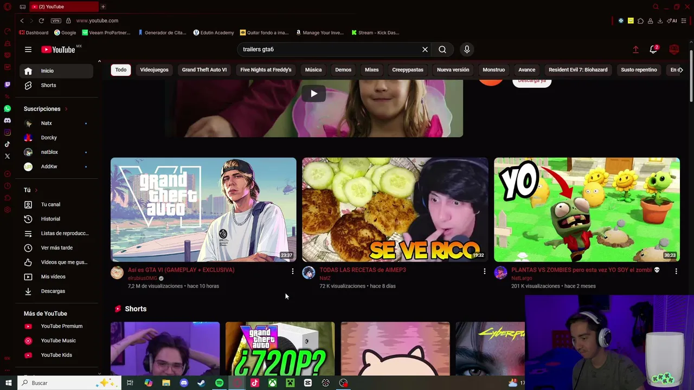Open Shorts in the sidebar
The width and height of the screenshot is (694, 390).
pos(56,86)
